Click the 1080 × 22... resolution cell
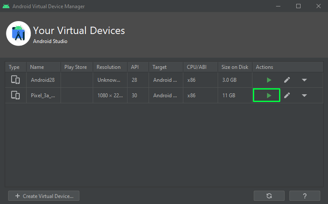328x204 pixels. [x=110, y=96]
